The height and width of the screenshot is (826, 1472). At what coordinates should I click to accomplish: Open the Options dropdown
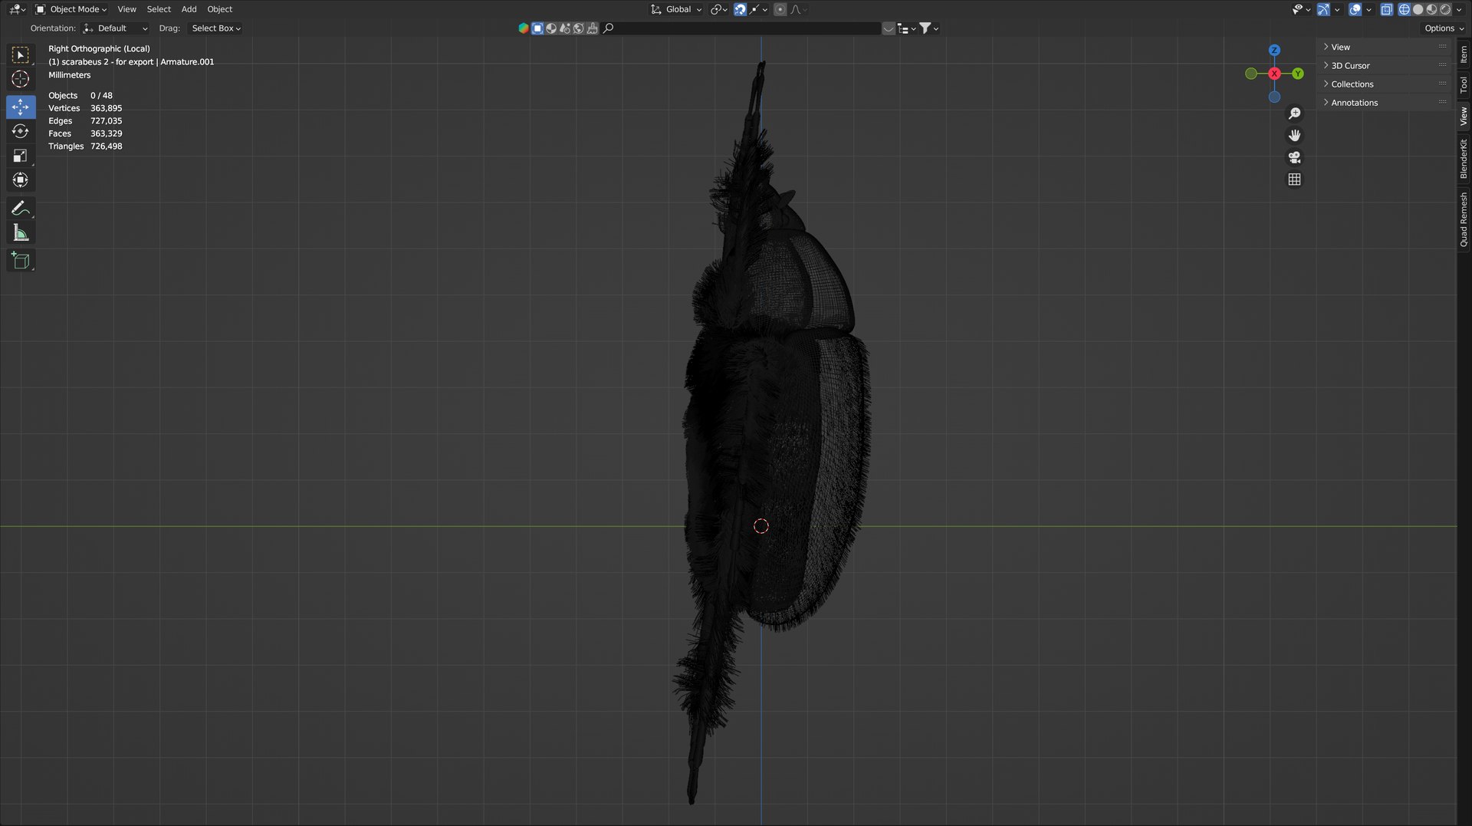(1444, 28)
